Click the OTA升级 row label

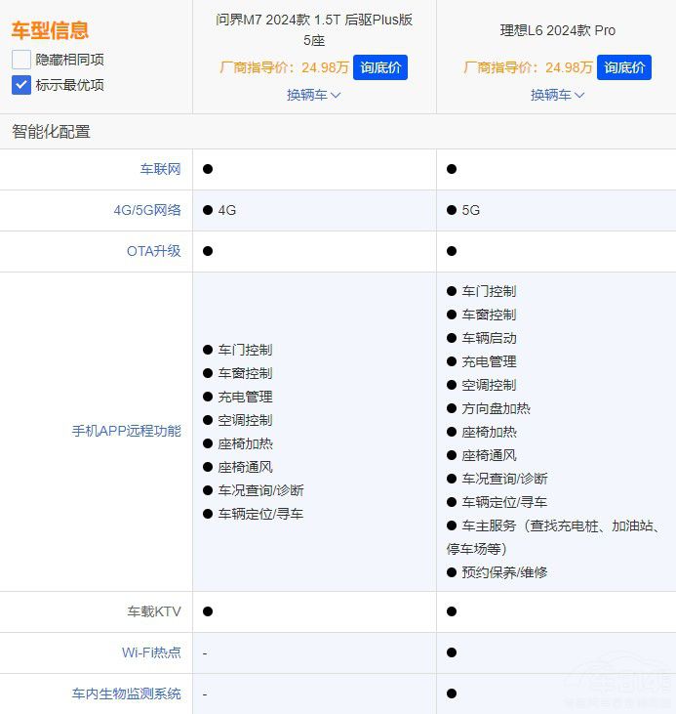point(154,251)
